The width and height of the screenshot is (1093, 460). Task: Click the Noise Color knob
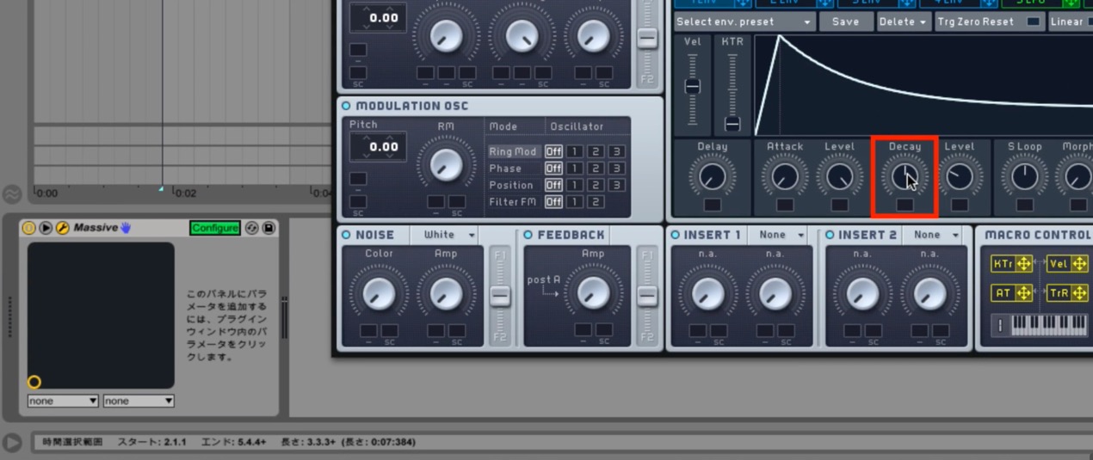point(378,292)
